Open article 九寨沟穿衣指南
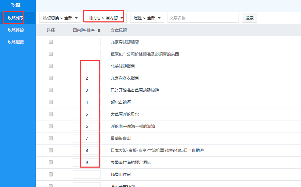This screenshot has width=301, height=187. (125, 78)
